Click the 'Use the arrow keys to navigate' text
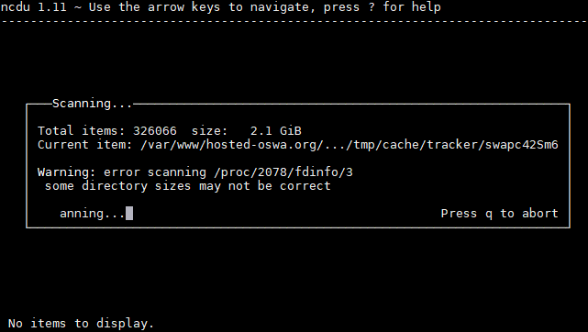Screen dimensions: 588x332 click(202, 7)
